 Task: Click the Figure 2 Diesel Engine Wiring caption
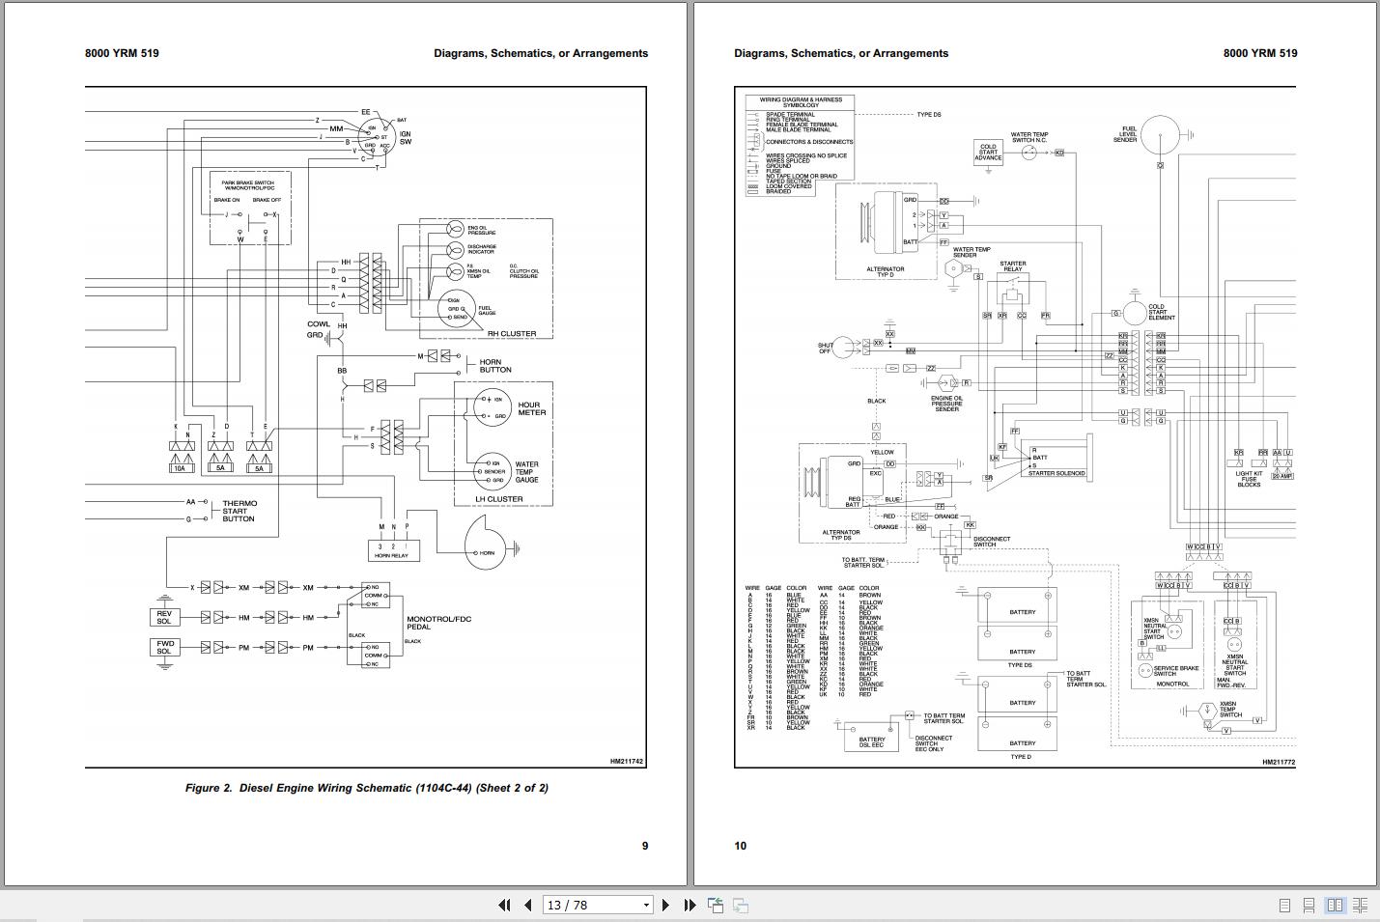coord(367,788)
